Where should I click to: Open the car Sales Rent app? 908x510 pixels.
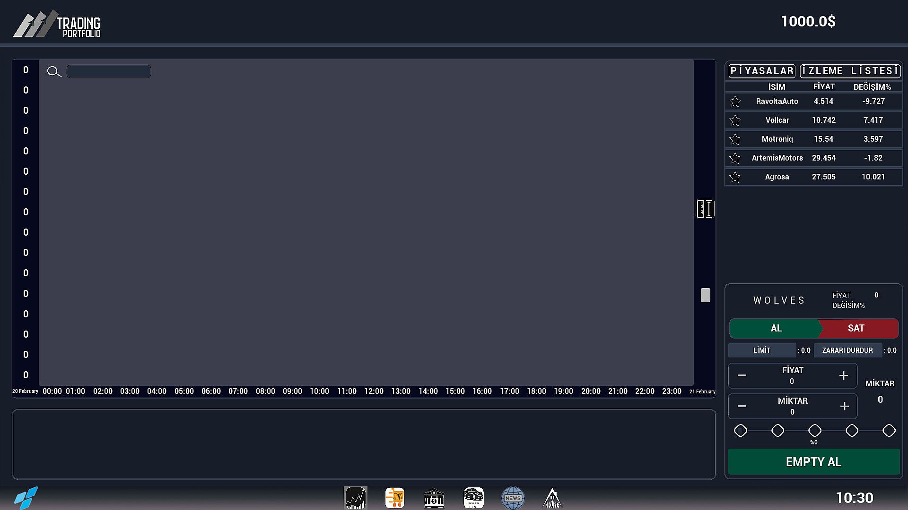473,498
